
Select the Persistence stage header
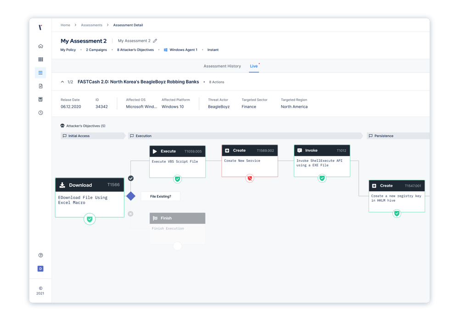398,136
